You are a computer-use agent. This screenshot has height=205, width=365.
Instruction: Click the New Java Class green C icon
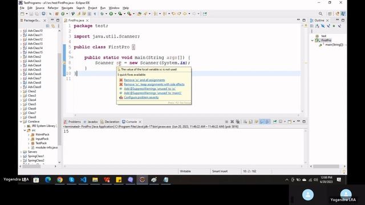(x=63, y=14)
